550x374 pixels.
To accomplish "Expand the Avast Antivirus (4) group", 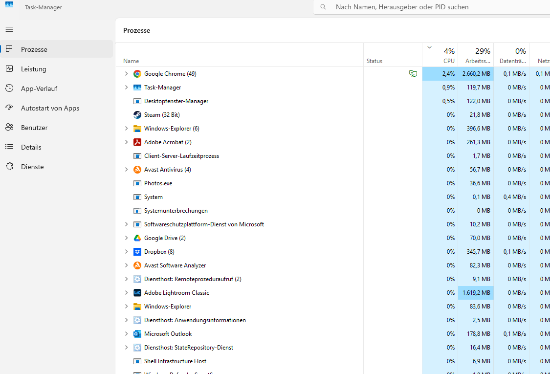I will tap(126, 170).
